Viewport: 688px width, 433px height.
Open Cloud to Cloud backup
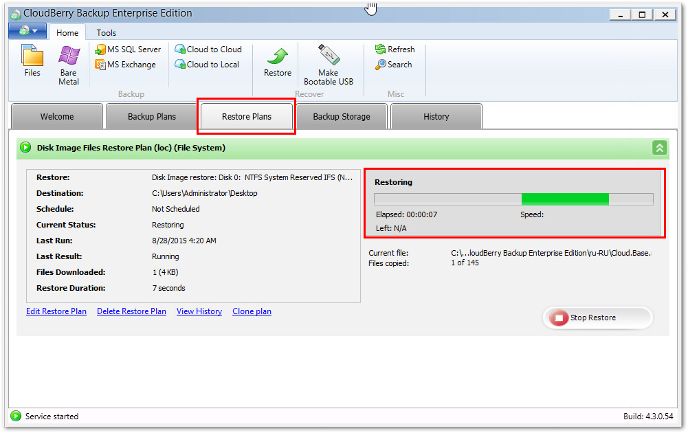click(208, 49)
